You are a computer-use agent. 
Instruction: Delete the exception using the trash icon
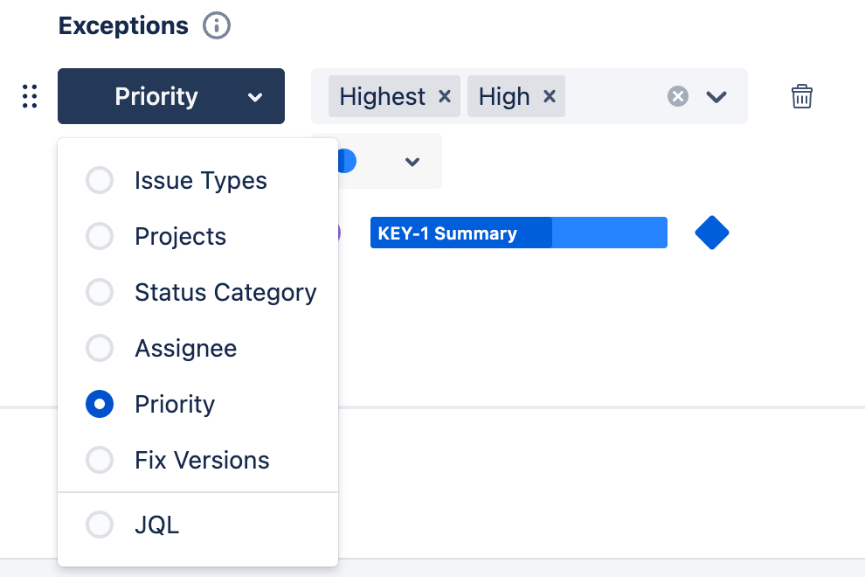802,96
